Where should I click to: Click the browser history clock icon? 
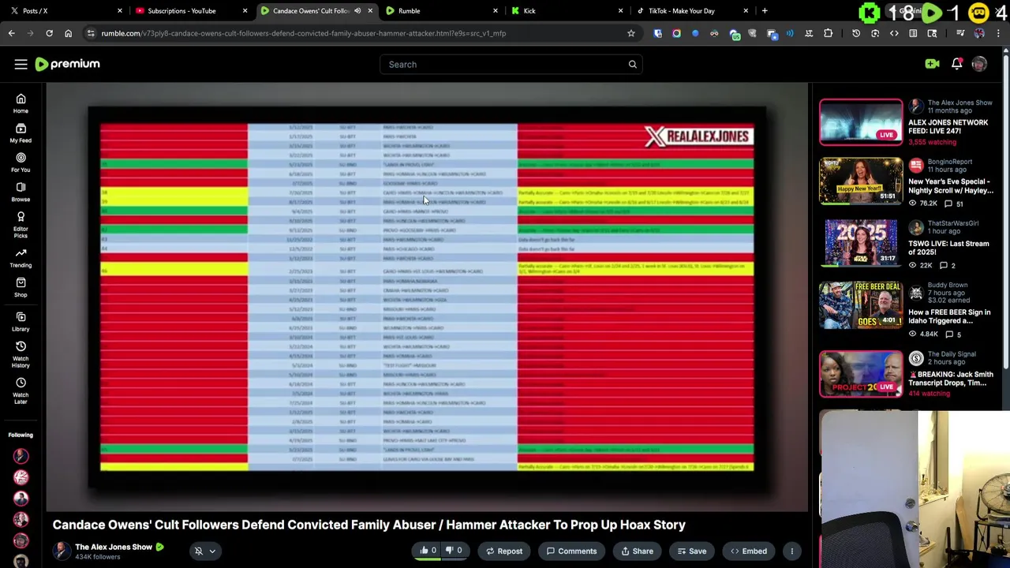click(856, 33)
